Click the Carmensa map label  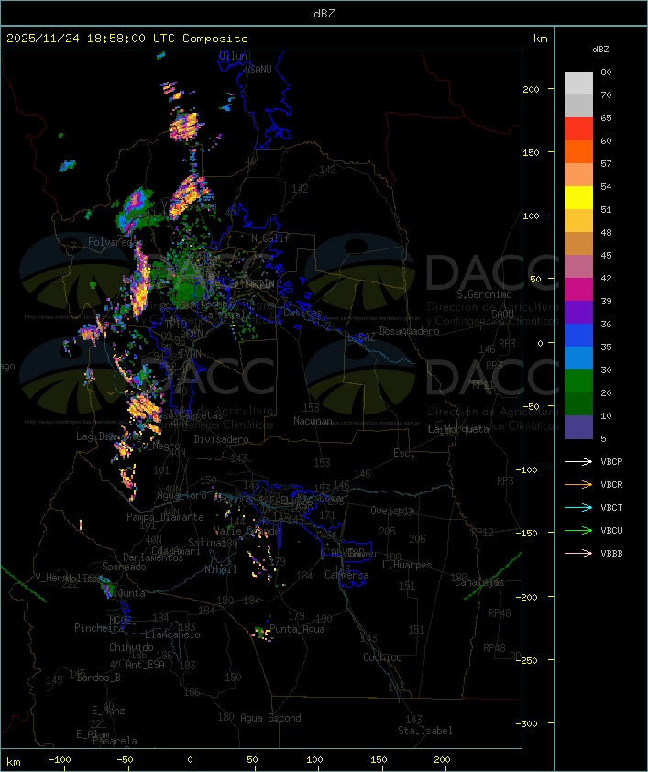click(x=346, y=575)
